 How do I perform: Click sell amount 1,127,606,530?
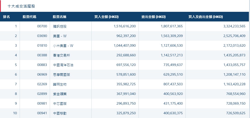[172, 46]
